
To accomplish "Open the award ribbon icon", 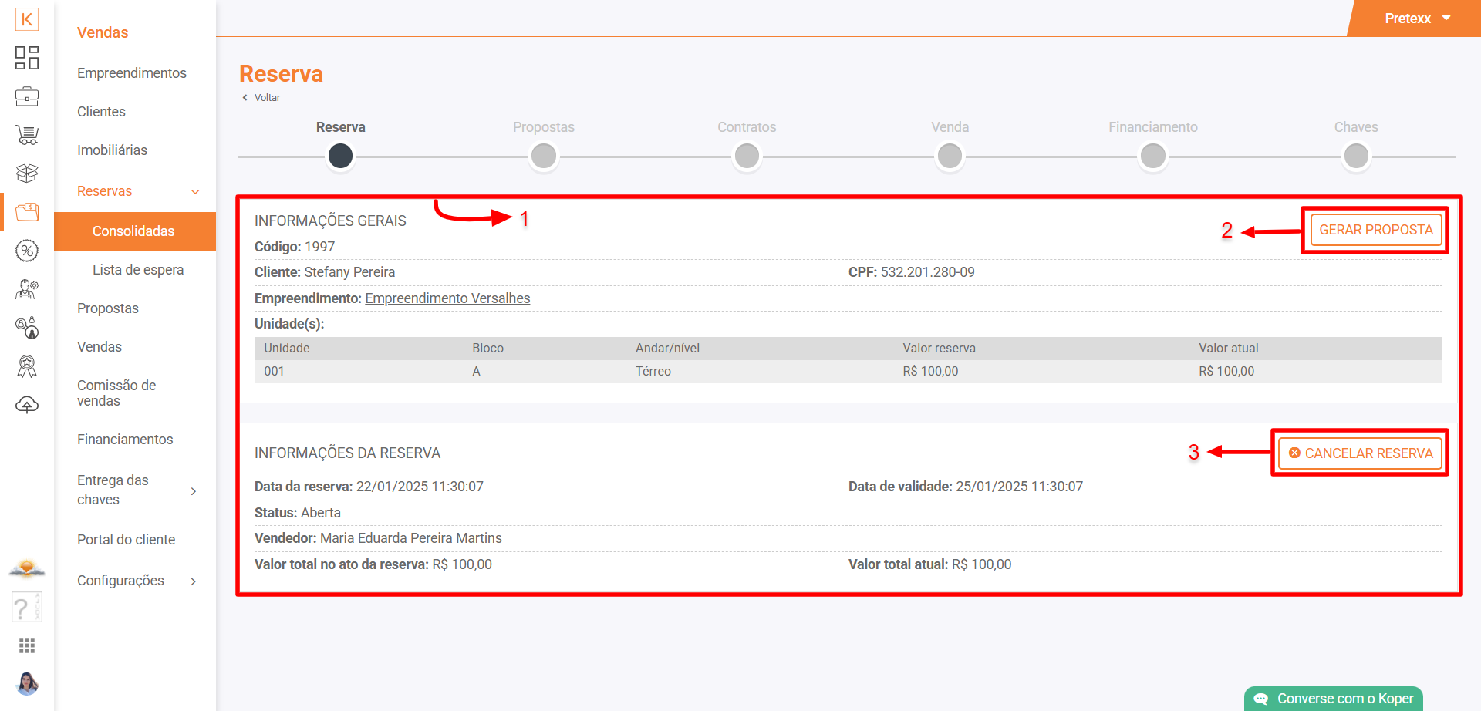I will [x=27, y=366].
